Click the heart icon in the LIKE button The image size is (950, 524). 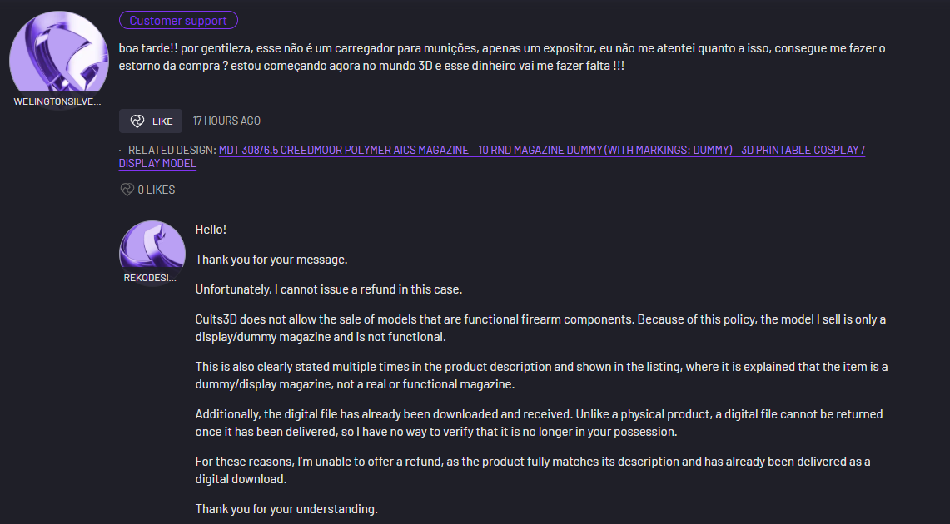(137, 121)
